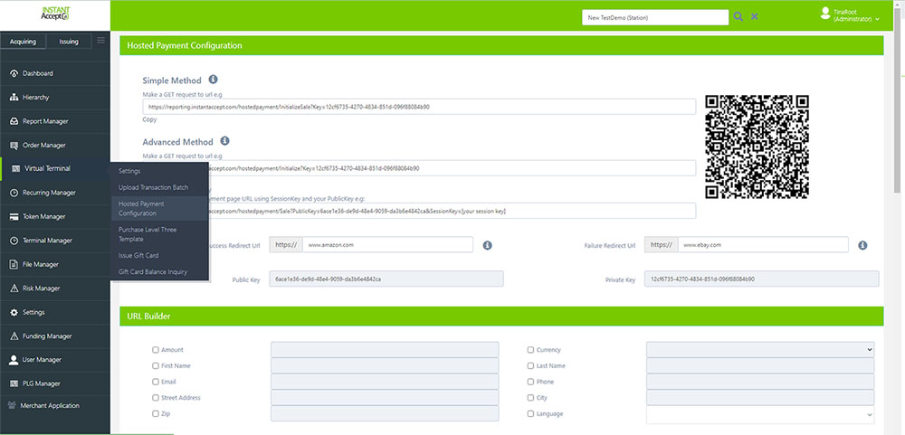Enable the Amount checkbox
The width and height of the screenshot is (905, 435).
(x=156, y=350)
